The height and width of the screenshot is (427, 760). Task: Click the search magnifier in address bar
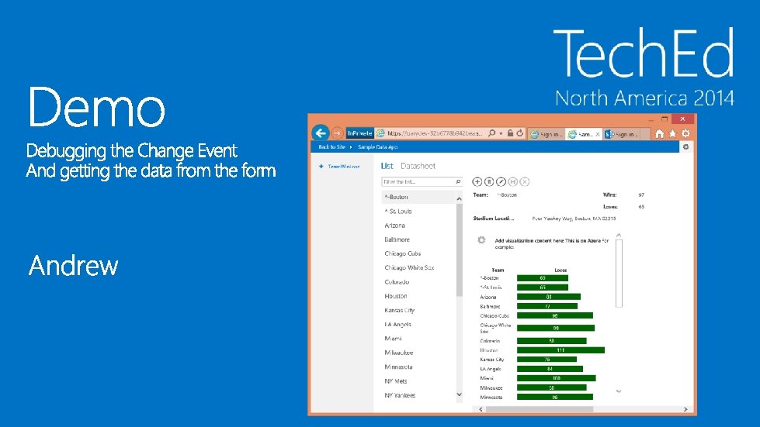(x=492, y=133)
